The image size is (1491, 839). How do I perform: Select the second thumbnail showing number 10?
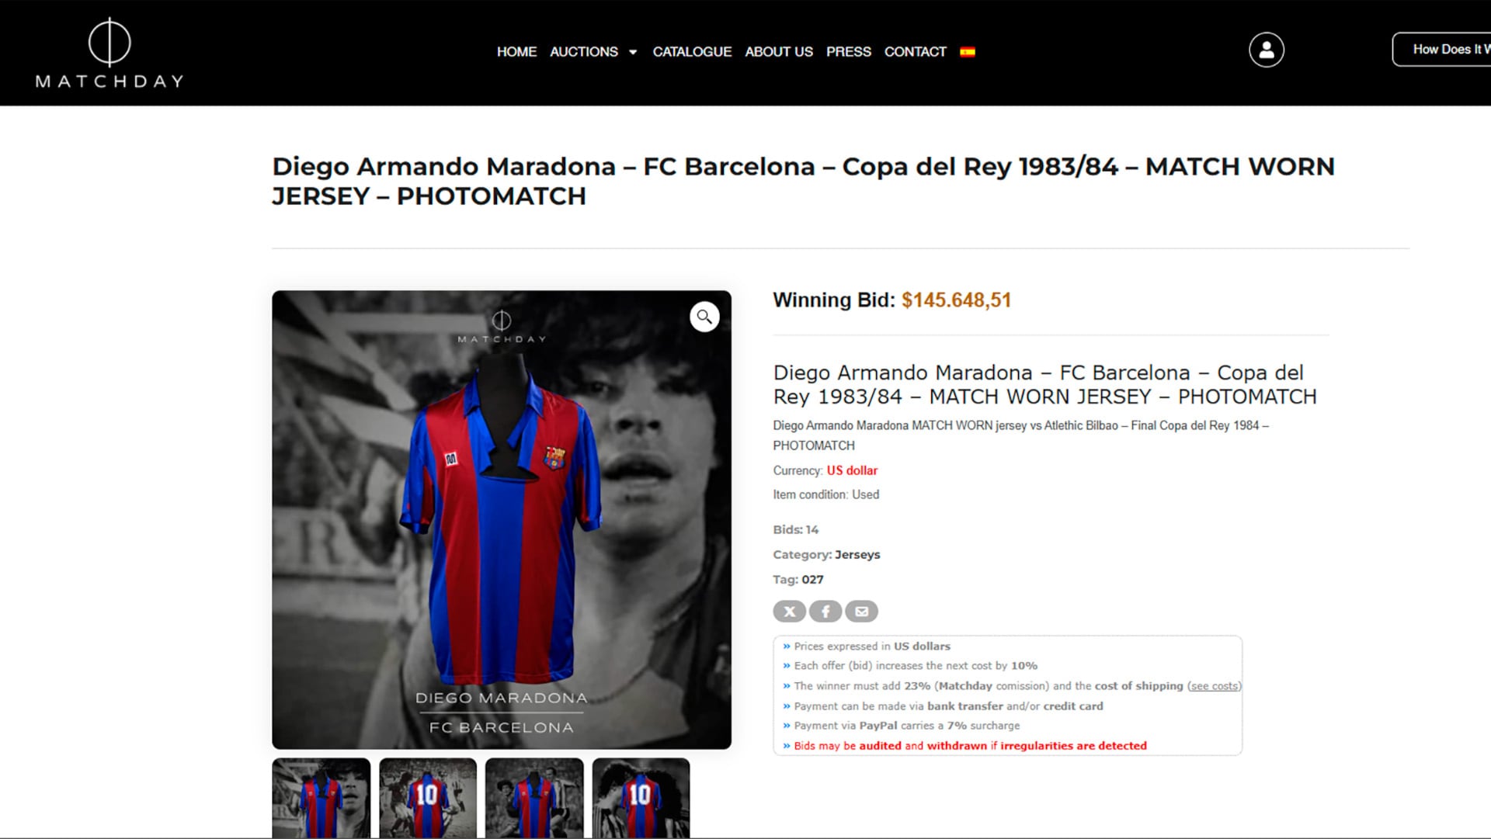click(428, 797)
